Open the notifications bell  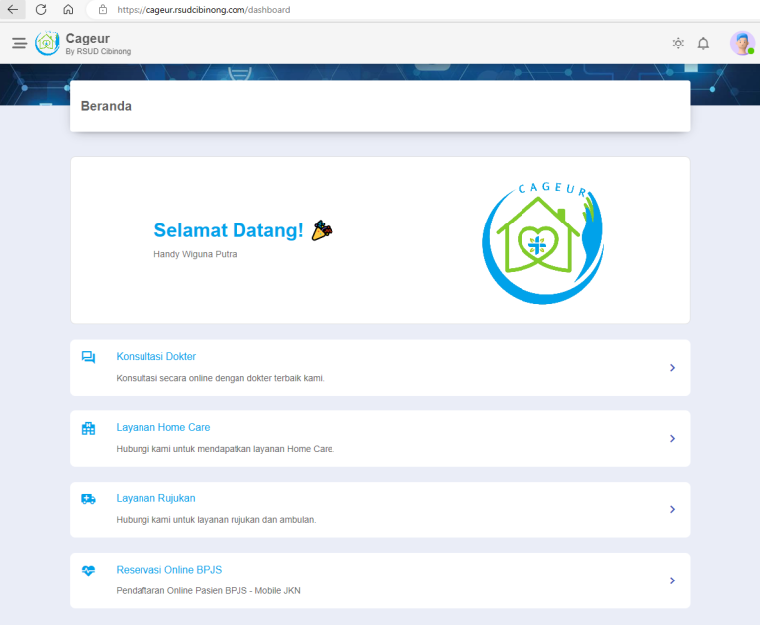pos(703,44)
